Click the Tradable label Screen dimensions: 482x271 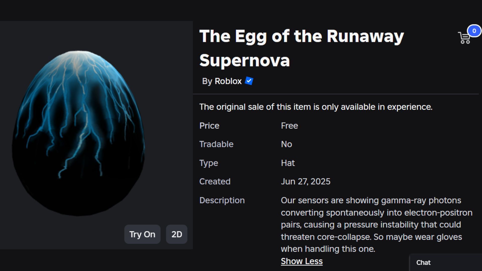click(x=216, y=144)
